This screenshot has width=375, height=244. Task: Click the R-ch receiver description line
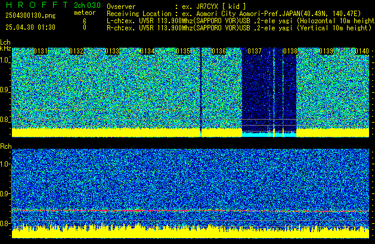239,28
